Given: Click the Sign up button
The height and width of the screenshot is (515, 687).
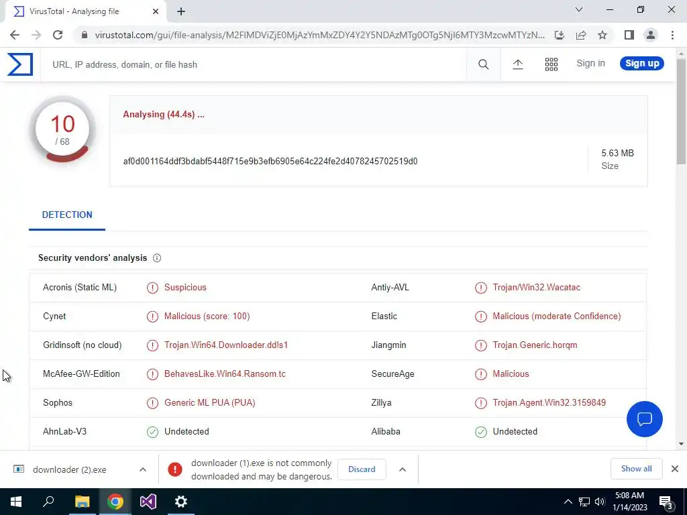Looking at the screenshot, I should 642,64.
